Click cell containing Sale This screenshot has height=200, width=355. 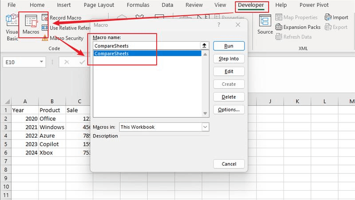[78, 110]
